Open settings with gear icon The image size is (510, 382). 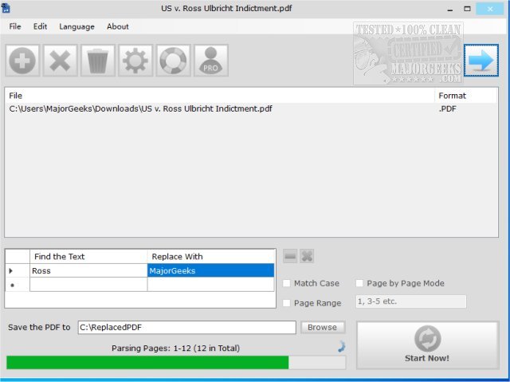[135, 61]
